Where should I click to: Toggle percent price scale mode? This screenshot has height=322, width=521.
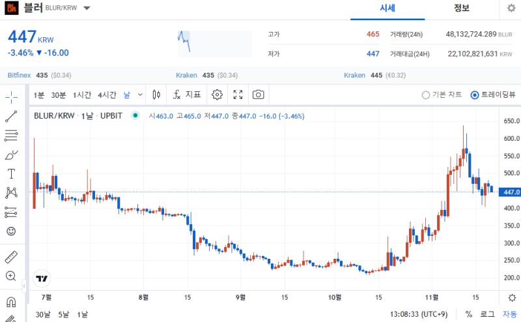tap(469, 314)
